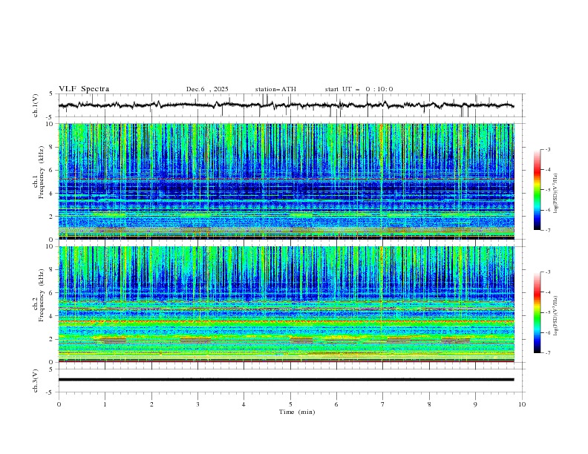This screenshot has height=454, width=588.
Task: Click time axis tick label "2"
Action: click(x=151, y=404)
